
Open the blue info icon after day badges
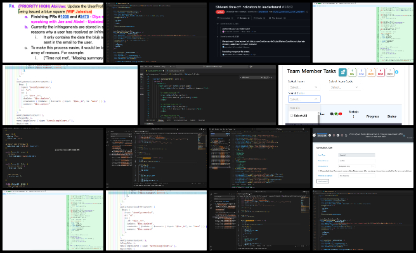tap(396, 72)
